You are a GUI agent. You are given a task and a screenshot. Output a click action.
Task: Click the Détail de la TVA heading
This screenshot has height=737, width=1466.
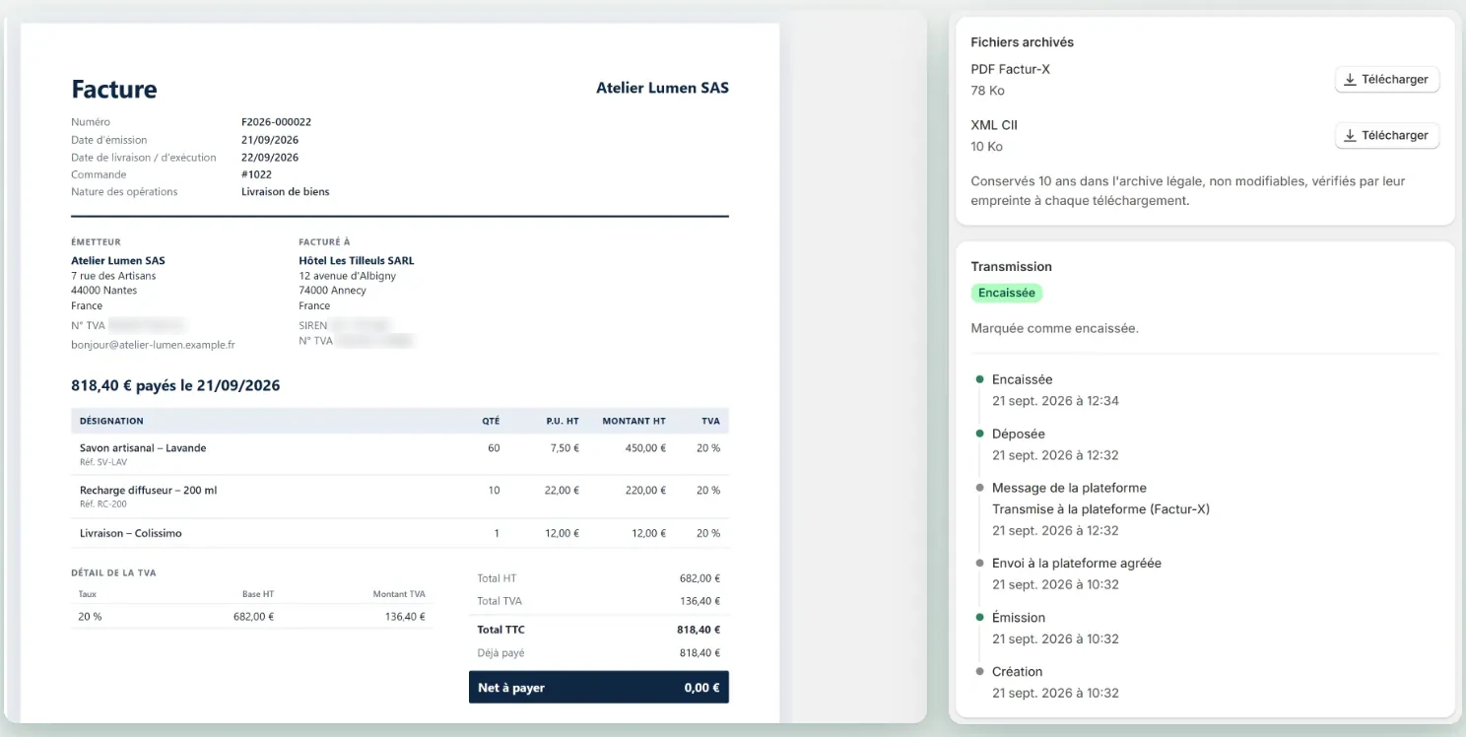(113, 573)
